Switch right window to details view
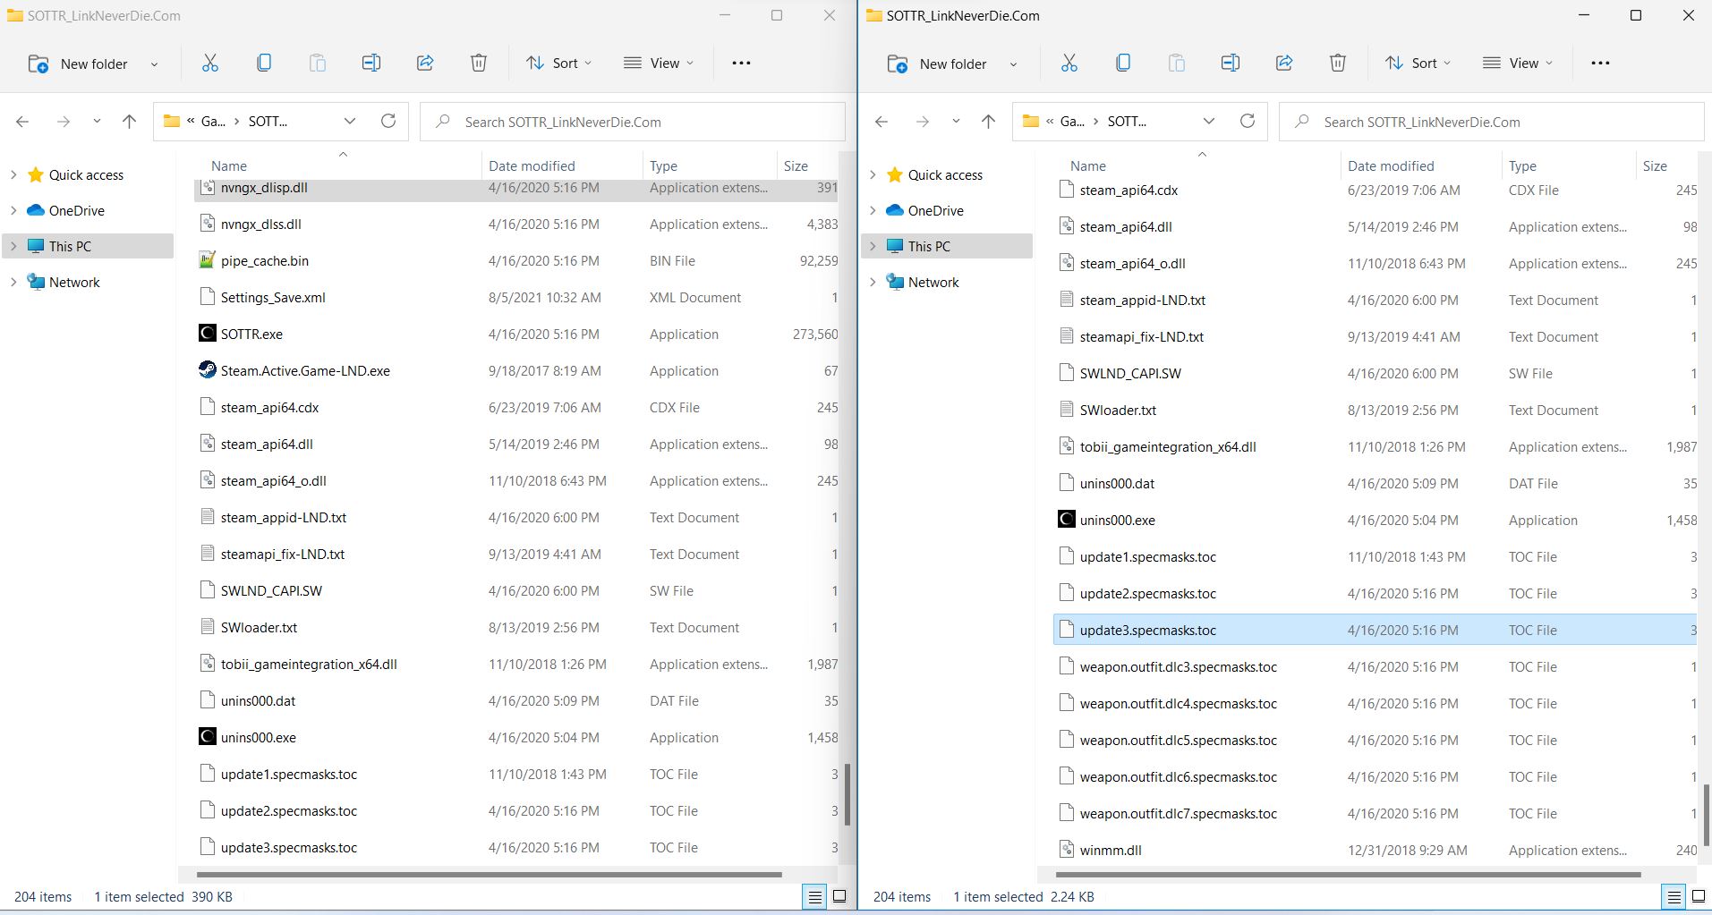This screenshot has width=1712, height=915. (1673, 896)
